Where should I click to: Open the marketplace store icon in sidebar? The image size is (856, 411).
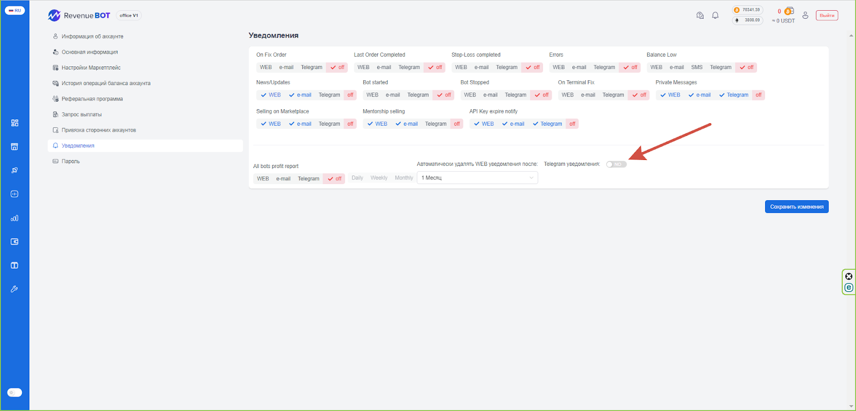click(x=14, y=147)
